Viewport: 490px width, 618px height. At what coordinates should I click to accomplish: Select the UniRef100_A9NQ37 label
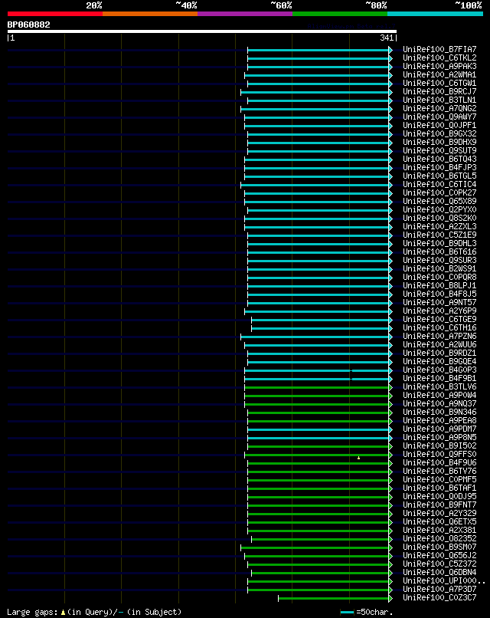click(x=439, y=403)
